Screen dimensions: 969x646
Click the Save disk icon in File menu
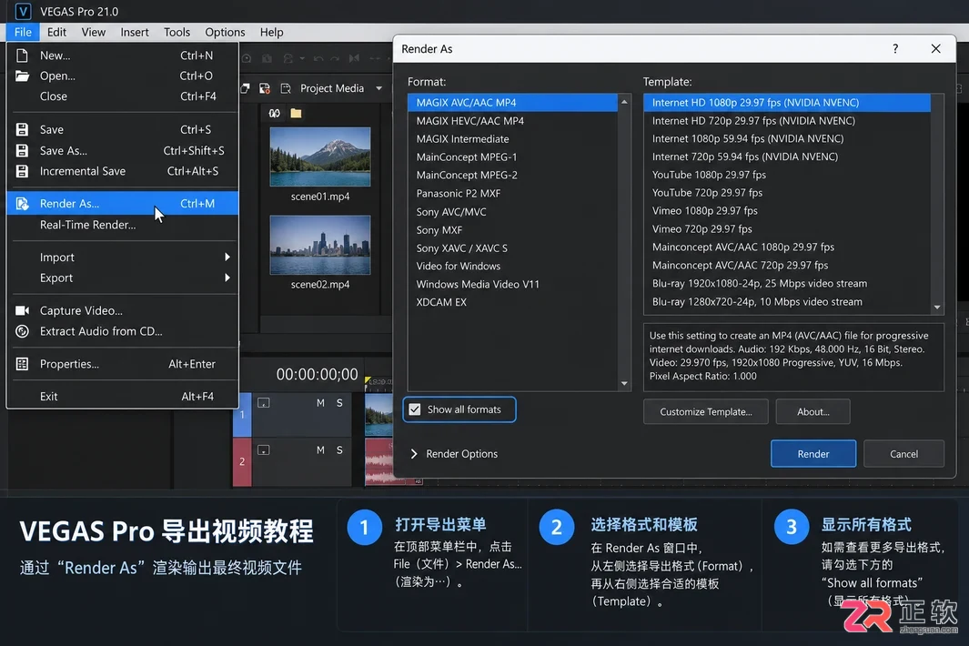pos(22,129)
